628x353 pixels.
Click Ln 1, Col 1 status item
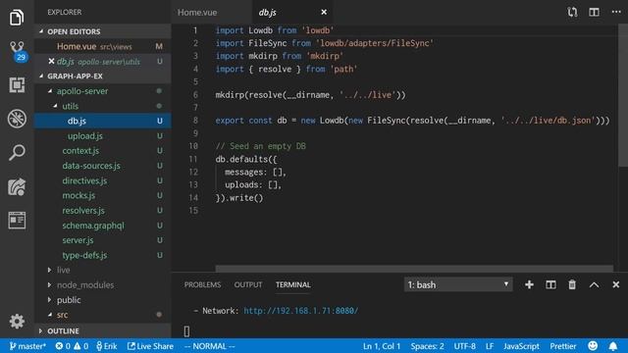(x=382, y=346)
